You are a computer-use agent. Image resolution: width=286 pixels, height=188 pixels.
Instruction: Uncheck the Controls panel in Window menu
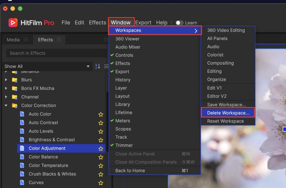(x=155, y=55)
